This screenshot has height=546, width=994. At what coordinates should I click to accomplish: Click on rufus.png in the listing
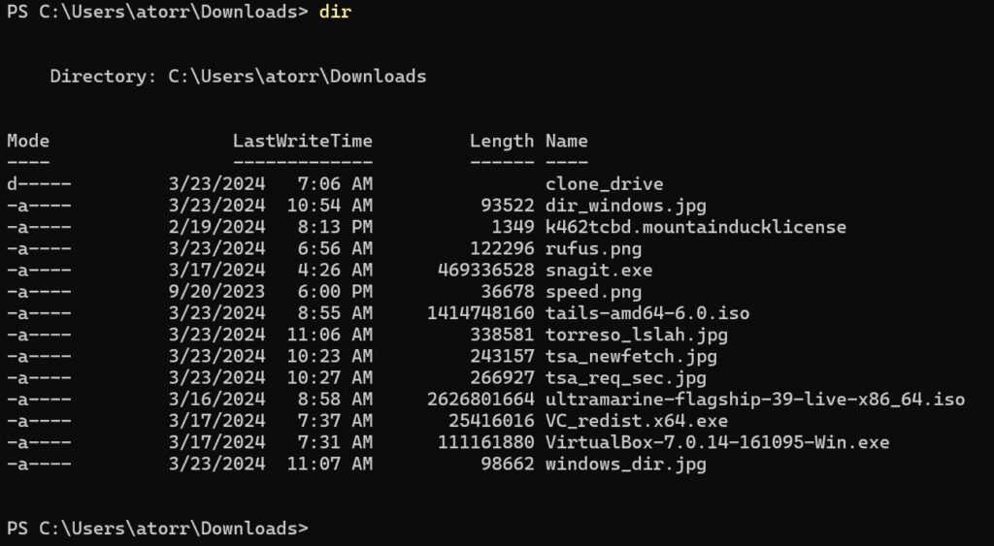click(593, 248)
